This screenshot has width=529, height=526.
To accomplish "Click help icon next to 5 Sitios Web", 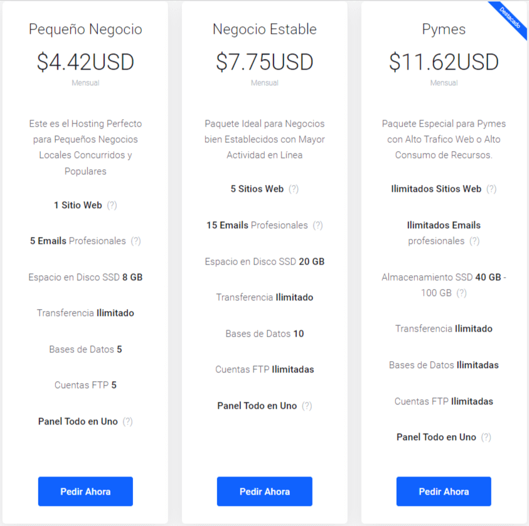I will [x=294, y=189].
